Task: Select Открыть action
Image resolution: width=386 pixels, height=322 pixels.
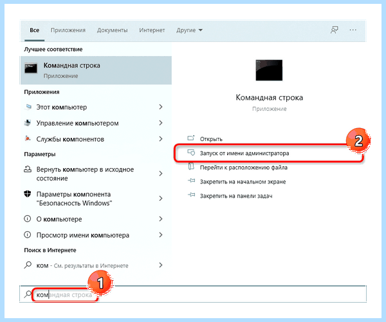Action: pyautogui.click(x=211, y=139)
